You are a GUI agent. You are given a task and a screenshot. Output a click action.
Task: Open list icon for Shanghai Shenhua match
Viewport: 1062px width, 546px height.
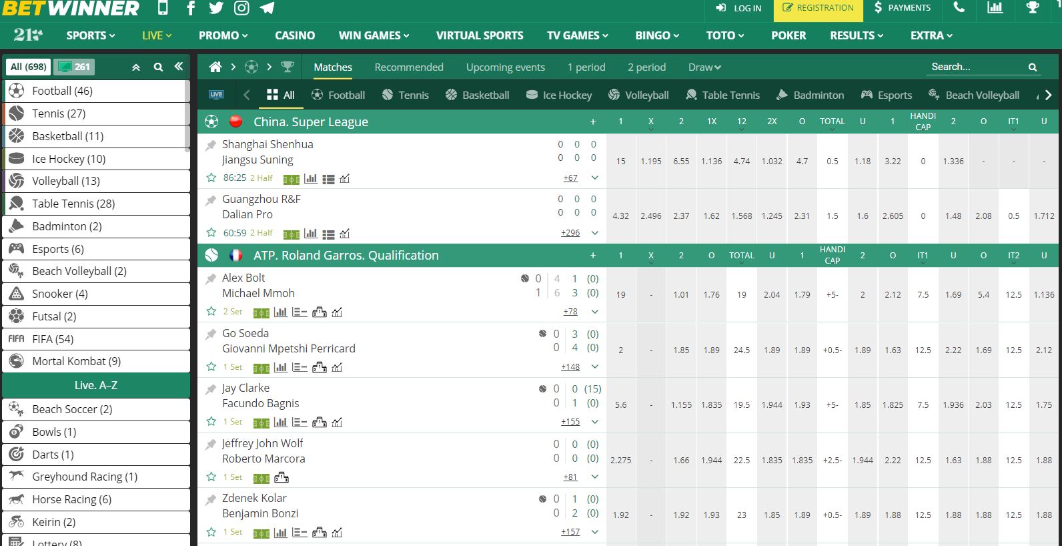(x=328, y=179)
